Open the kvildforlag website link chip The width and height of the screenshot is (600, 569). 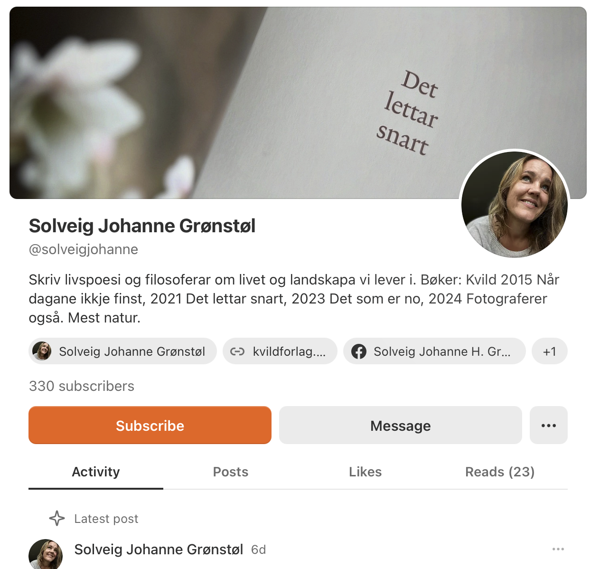pos(280,351)
